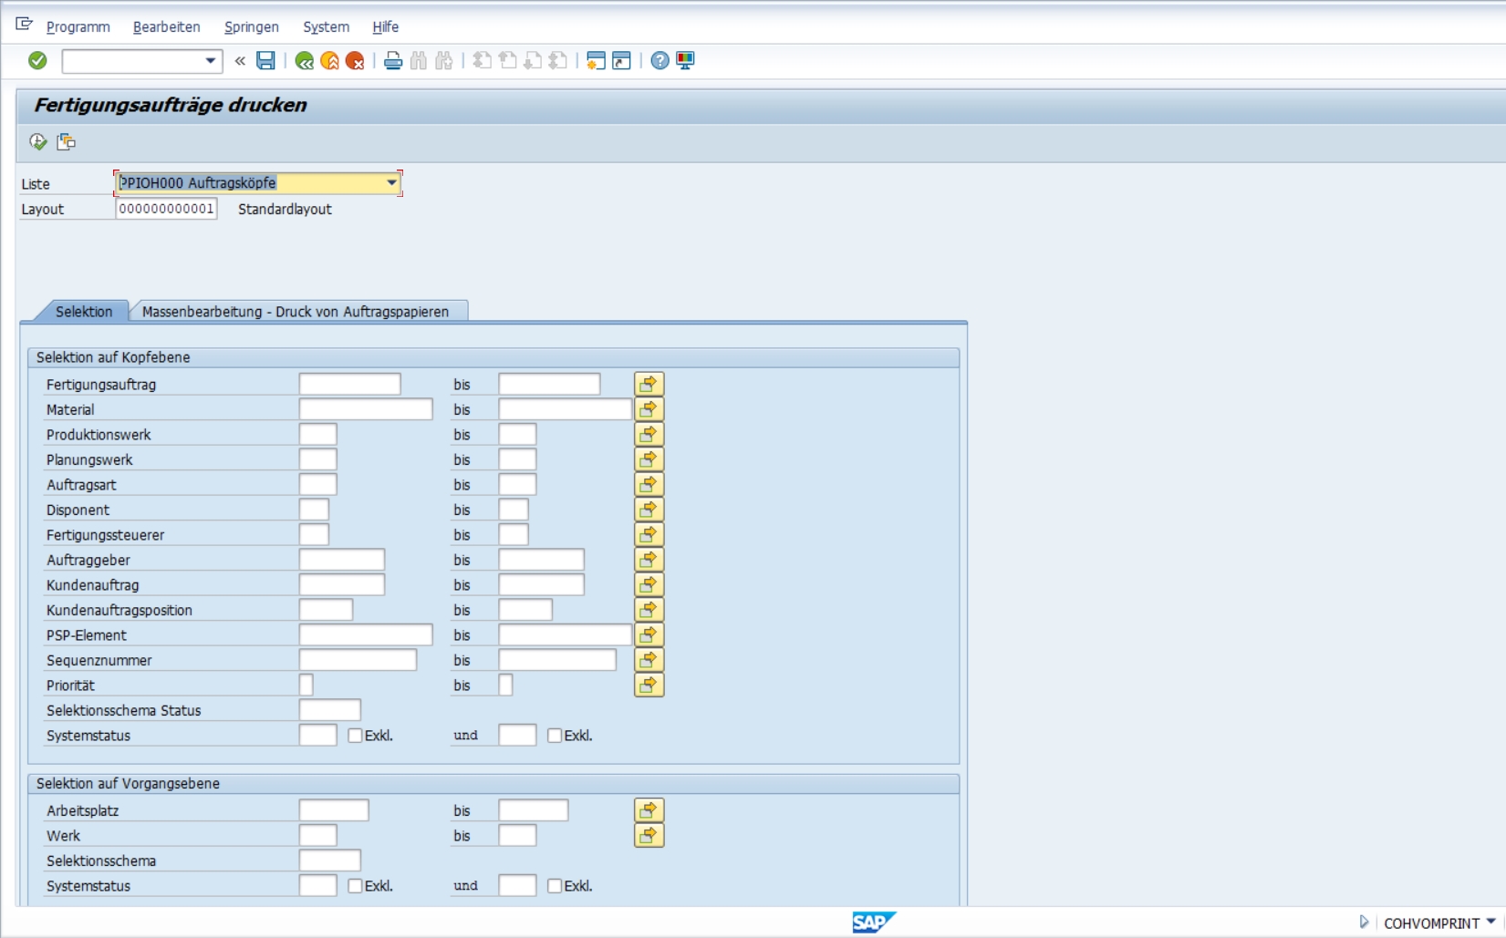
Task: Open multiple selection for Auftraggeber
Action: coord(649,560)
